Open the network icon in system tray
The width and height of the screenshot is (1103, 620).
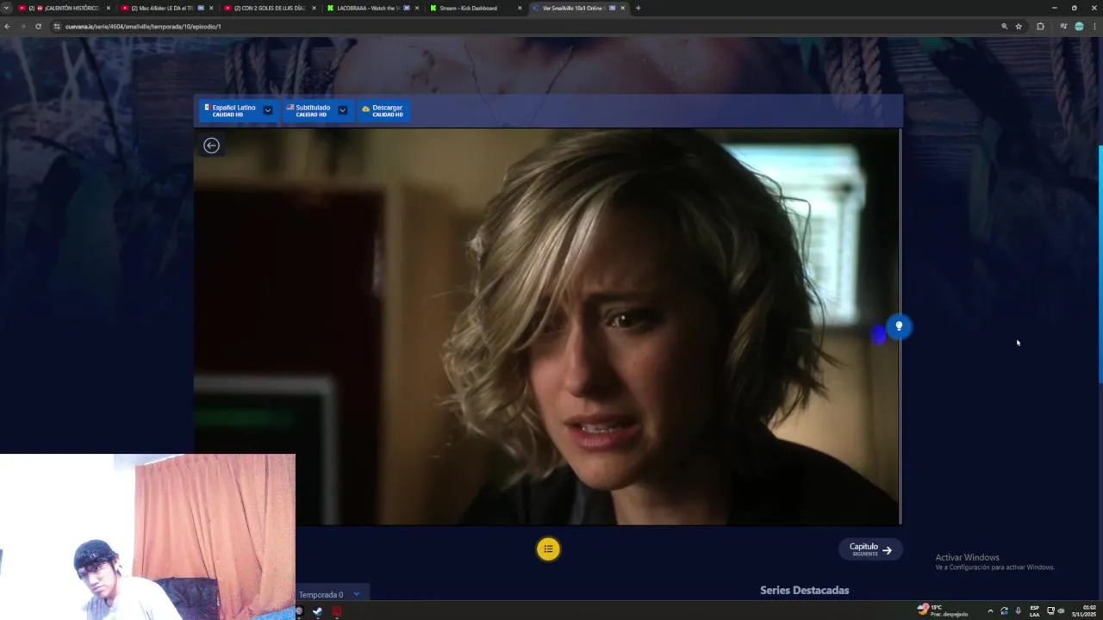[x=1050, y=611]
